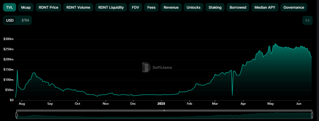
Task: Click the May x-axis label
Action: point(271,104)
